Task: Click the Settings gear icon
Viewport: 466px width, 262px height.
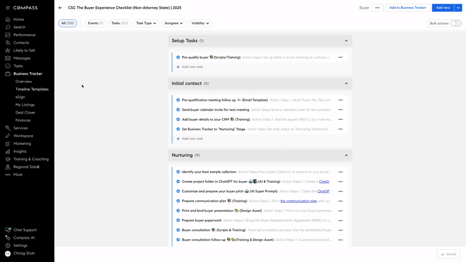Action: pyautogui.click(x=8, y=245)
